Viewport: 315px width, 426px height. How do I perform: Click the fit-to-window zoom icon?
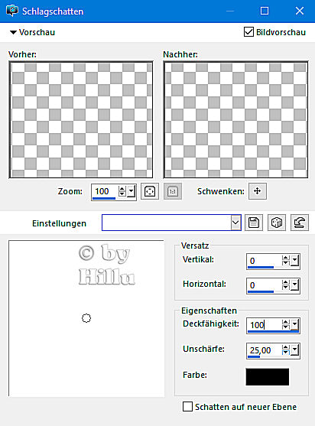tap(150, 191)
